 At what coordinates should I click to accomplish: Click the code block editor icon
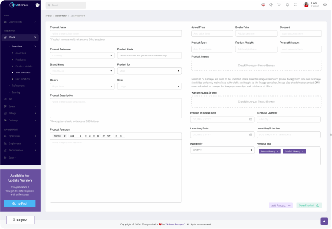109,136
